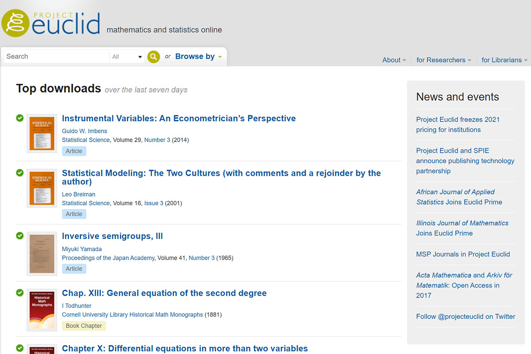Open the search scope 'All' dropdown
Viewport: 531px width, 354px height.
pos(127,57)
